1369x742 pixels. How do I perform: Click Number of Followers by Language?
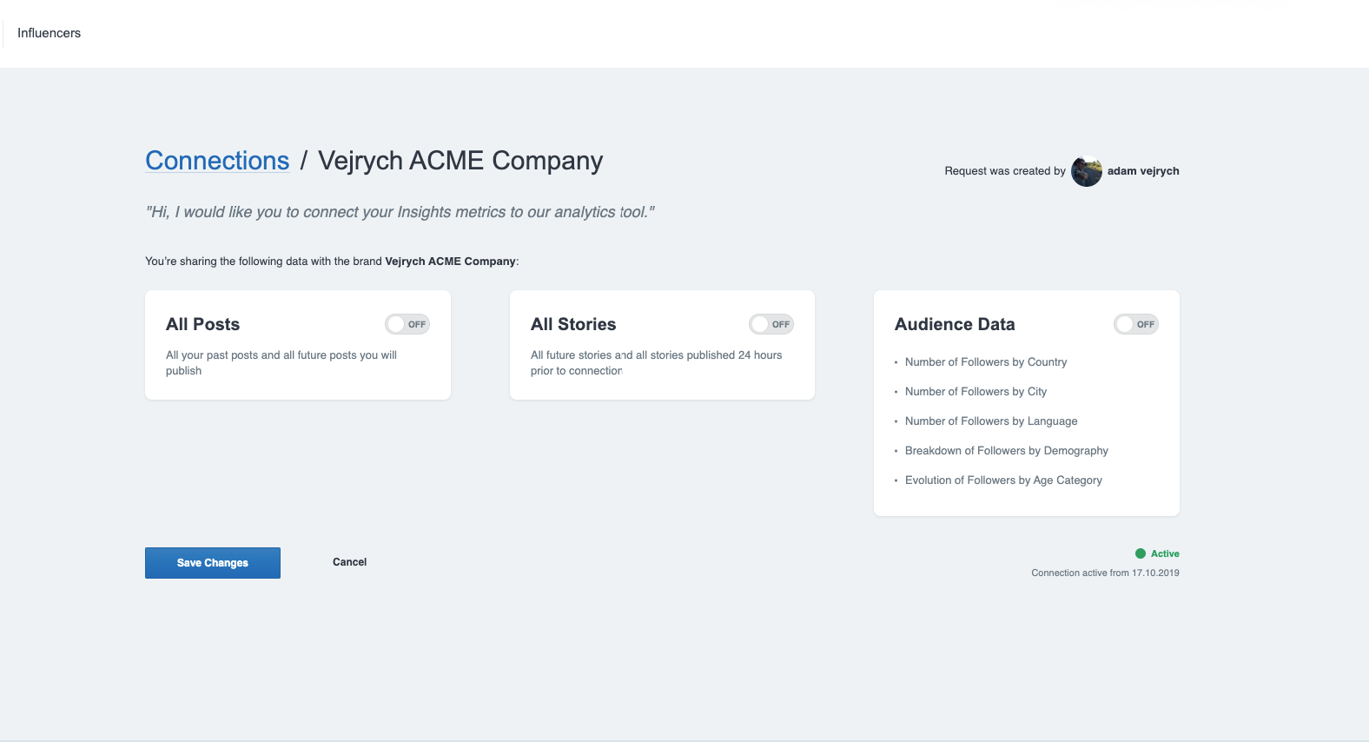click(x=991, y=421)
